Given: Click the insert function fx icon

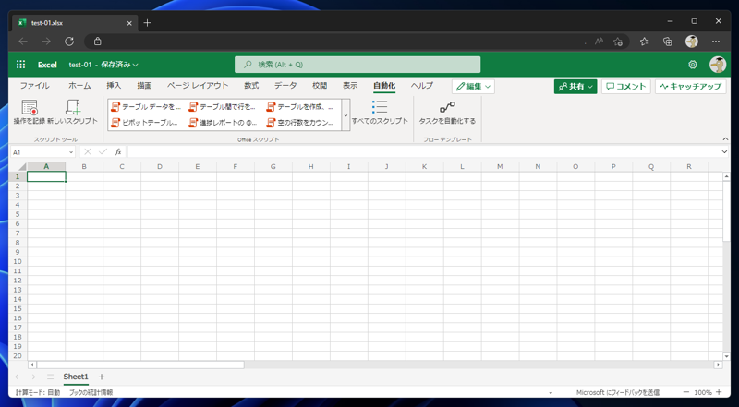Looking at the screenshot, I should (x=118, y=151).
